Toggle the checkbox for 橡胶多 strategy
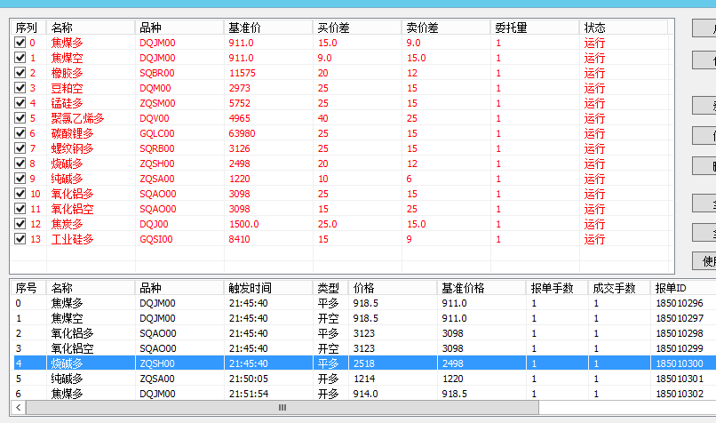Screen dimensions: 716x423 tap(20, 73)
